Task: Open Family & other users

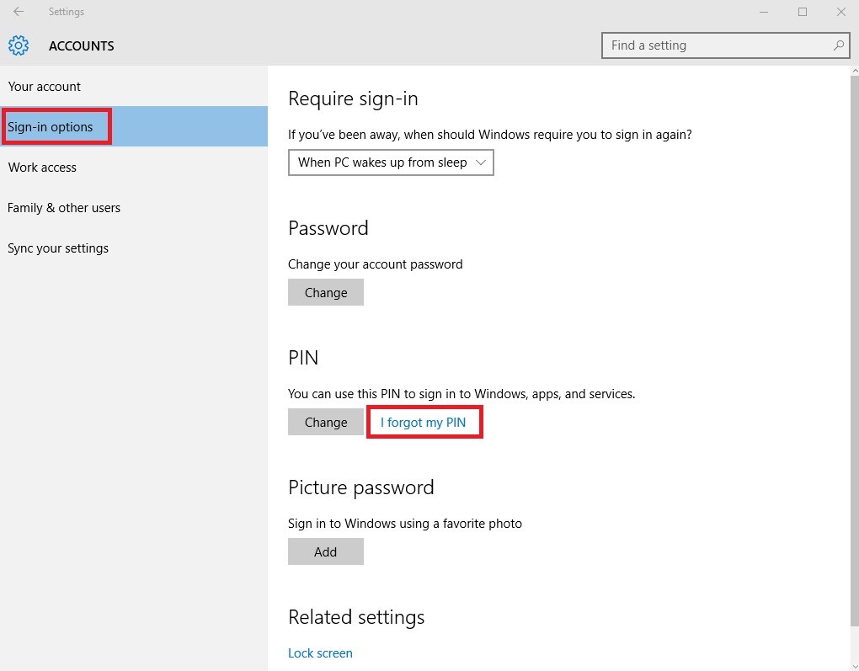Action: click(64, 208)
